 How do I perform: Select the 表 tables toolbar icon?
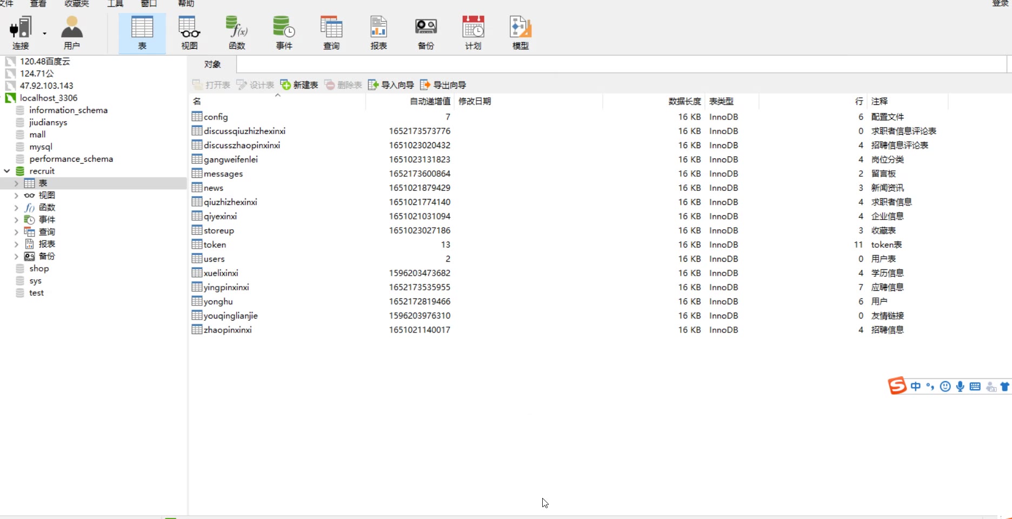coord(142,33)
